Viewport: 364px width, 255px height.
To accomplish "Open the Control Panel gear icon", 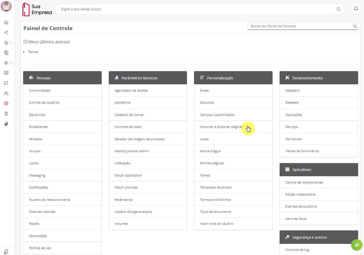I will click(x=6, y=103).
